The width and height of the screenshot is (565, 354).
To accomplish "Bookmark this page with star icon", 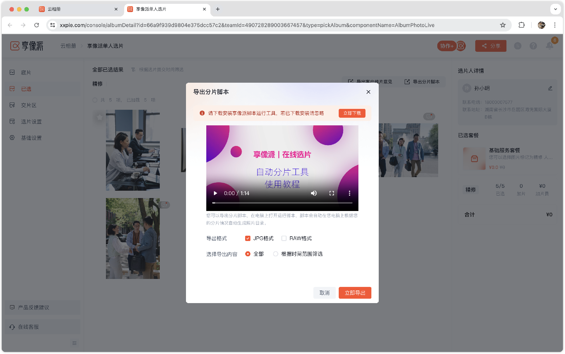I will tap(503, 25).
